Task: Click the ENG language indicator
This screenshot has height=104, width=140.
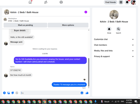Action: pyautogui.click(x=122, y=101)
